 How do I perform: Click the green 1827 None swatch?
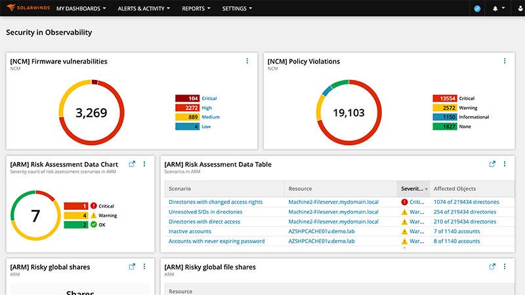click(445, 127)
